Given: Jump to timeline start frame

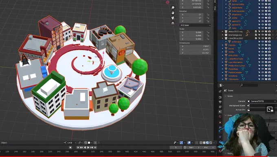Looking at the screenshot, I should (x=78, y=148).
